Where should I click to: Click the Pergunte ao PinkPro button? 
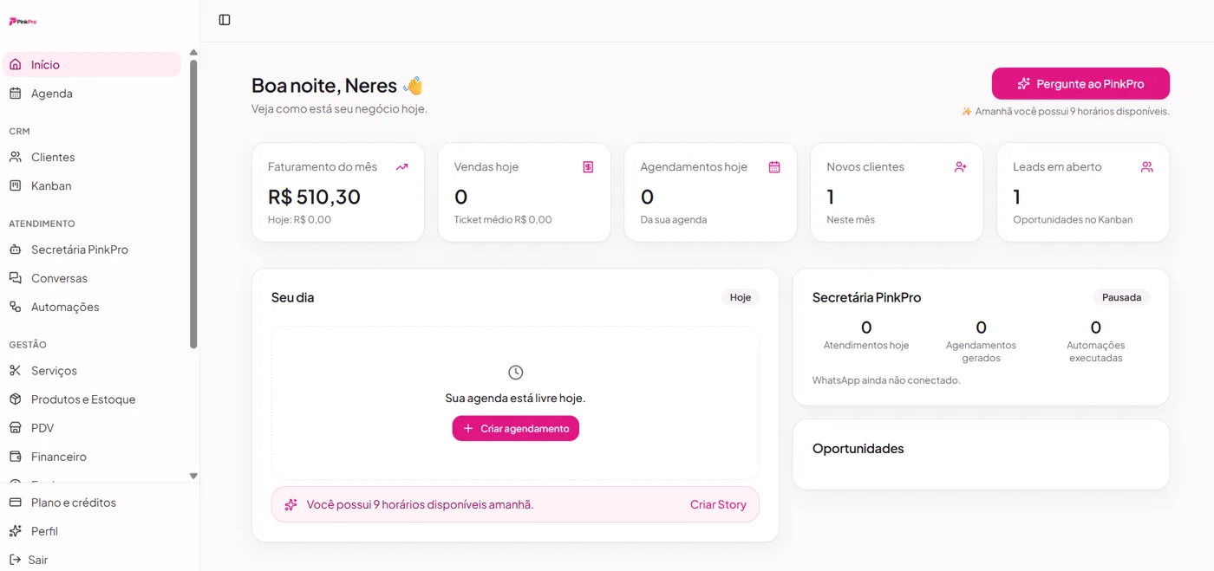point(1080,84)
